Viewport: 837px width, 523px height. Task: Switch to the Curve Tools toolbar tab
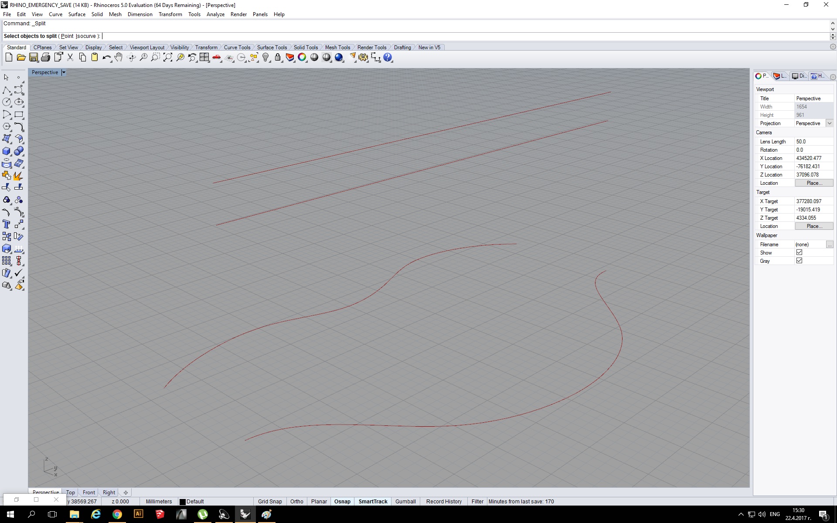tap(237, 48)
